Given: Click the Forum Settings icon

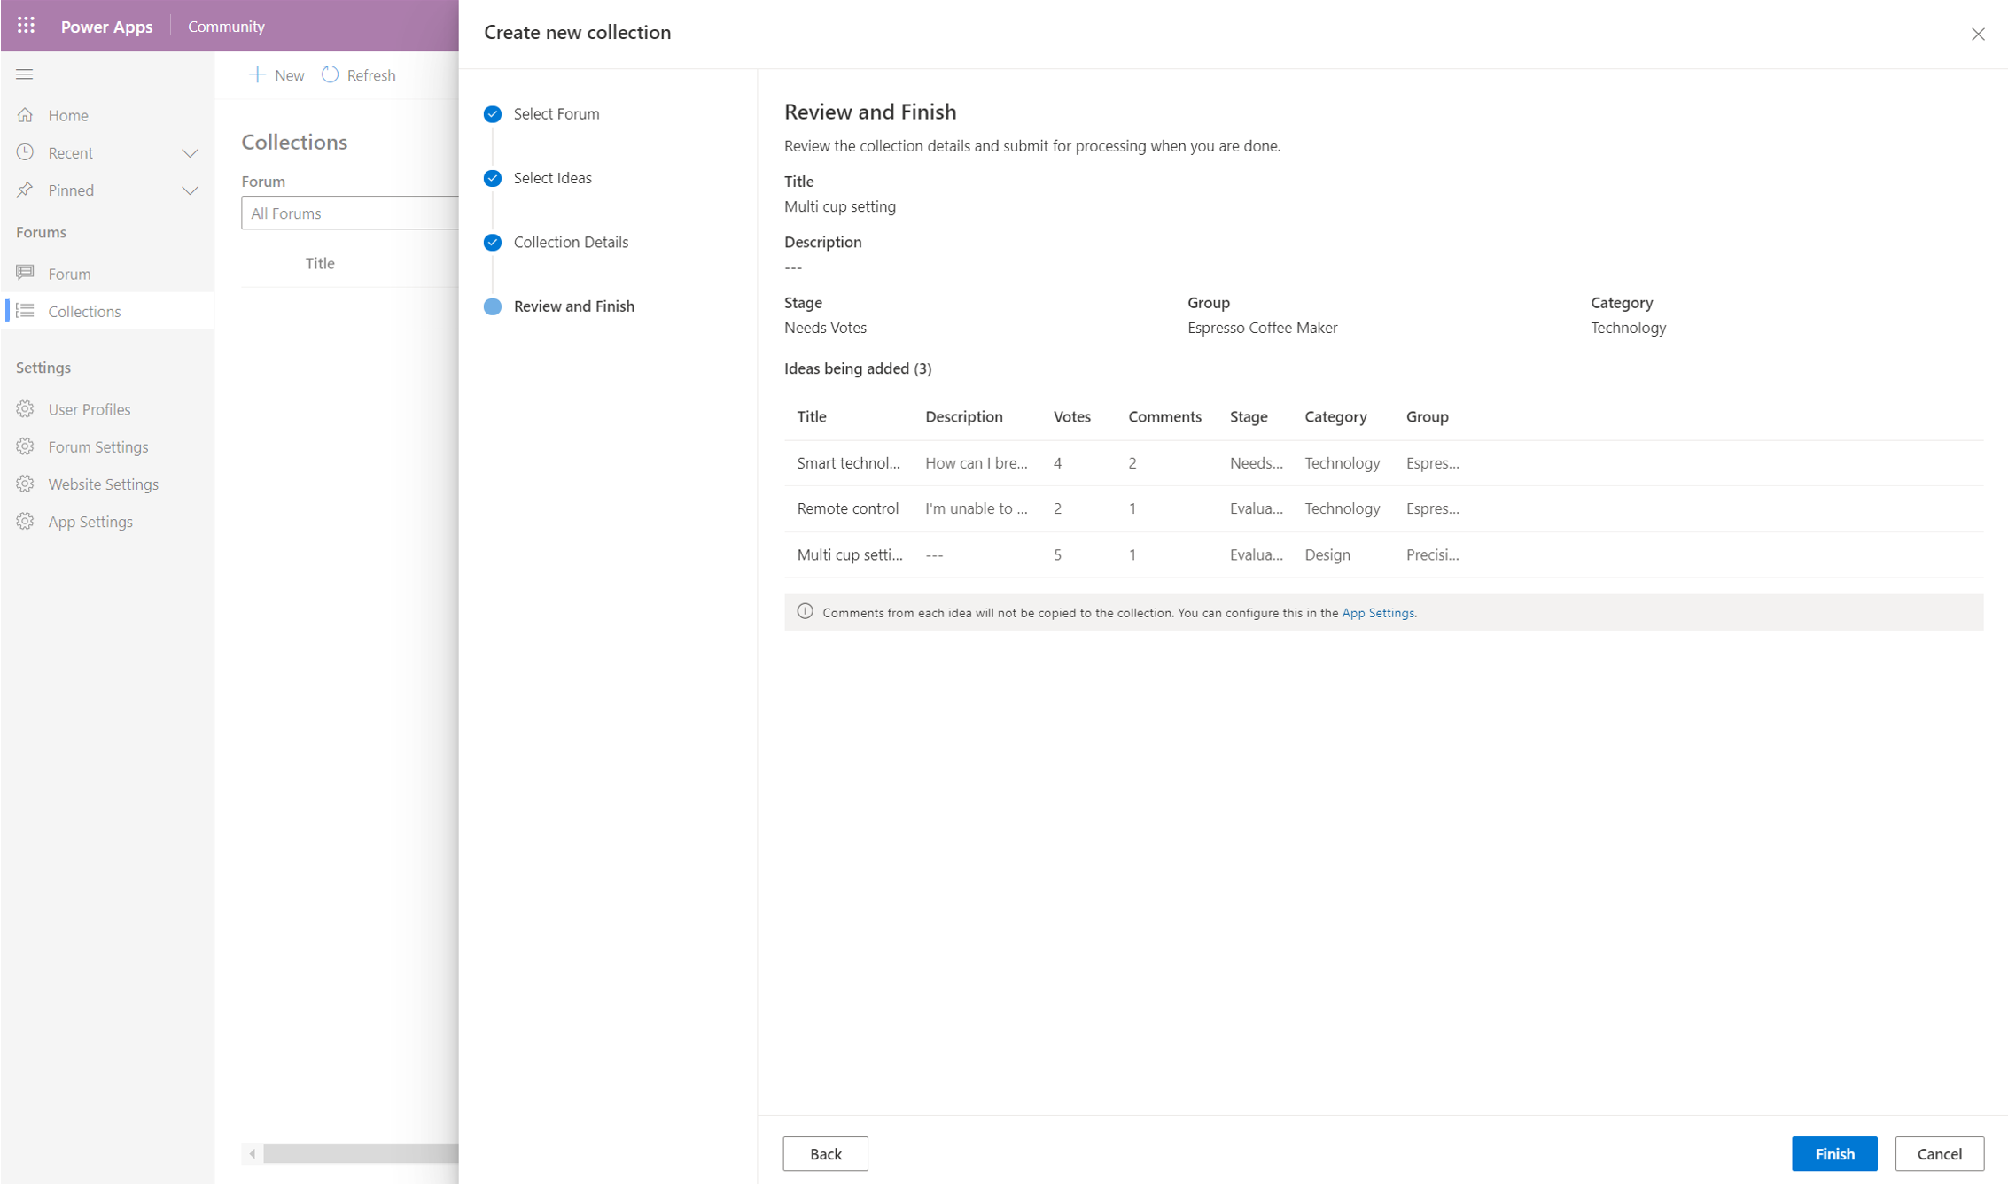Looking at the screenshot, I should click(x=26, y=446).
